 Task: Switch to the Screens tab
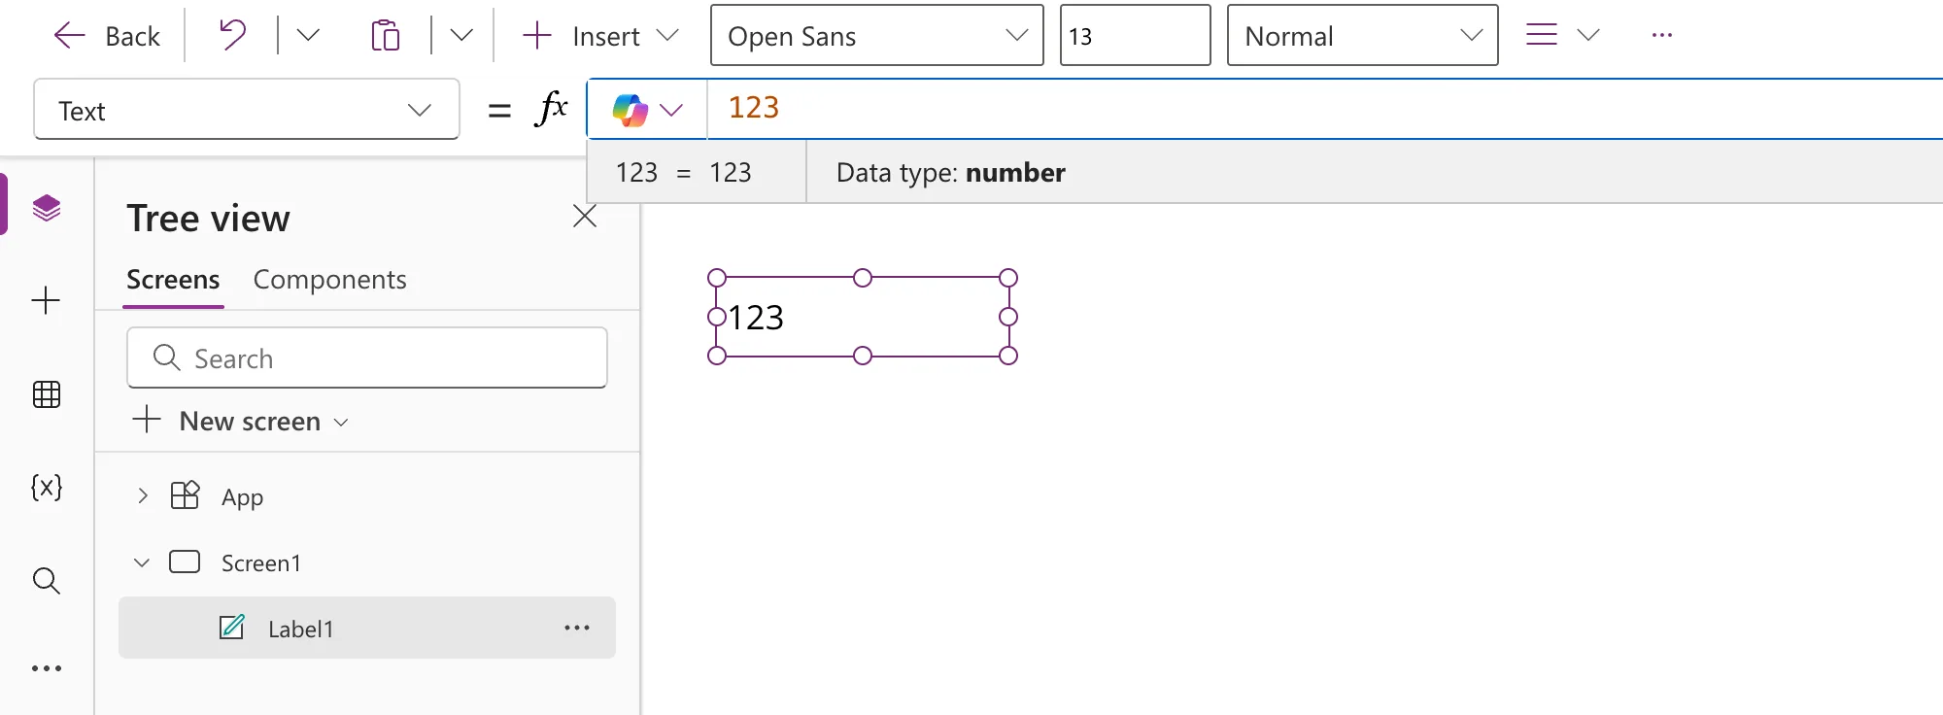point(173,280)
